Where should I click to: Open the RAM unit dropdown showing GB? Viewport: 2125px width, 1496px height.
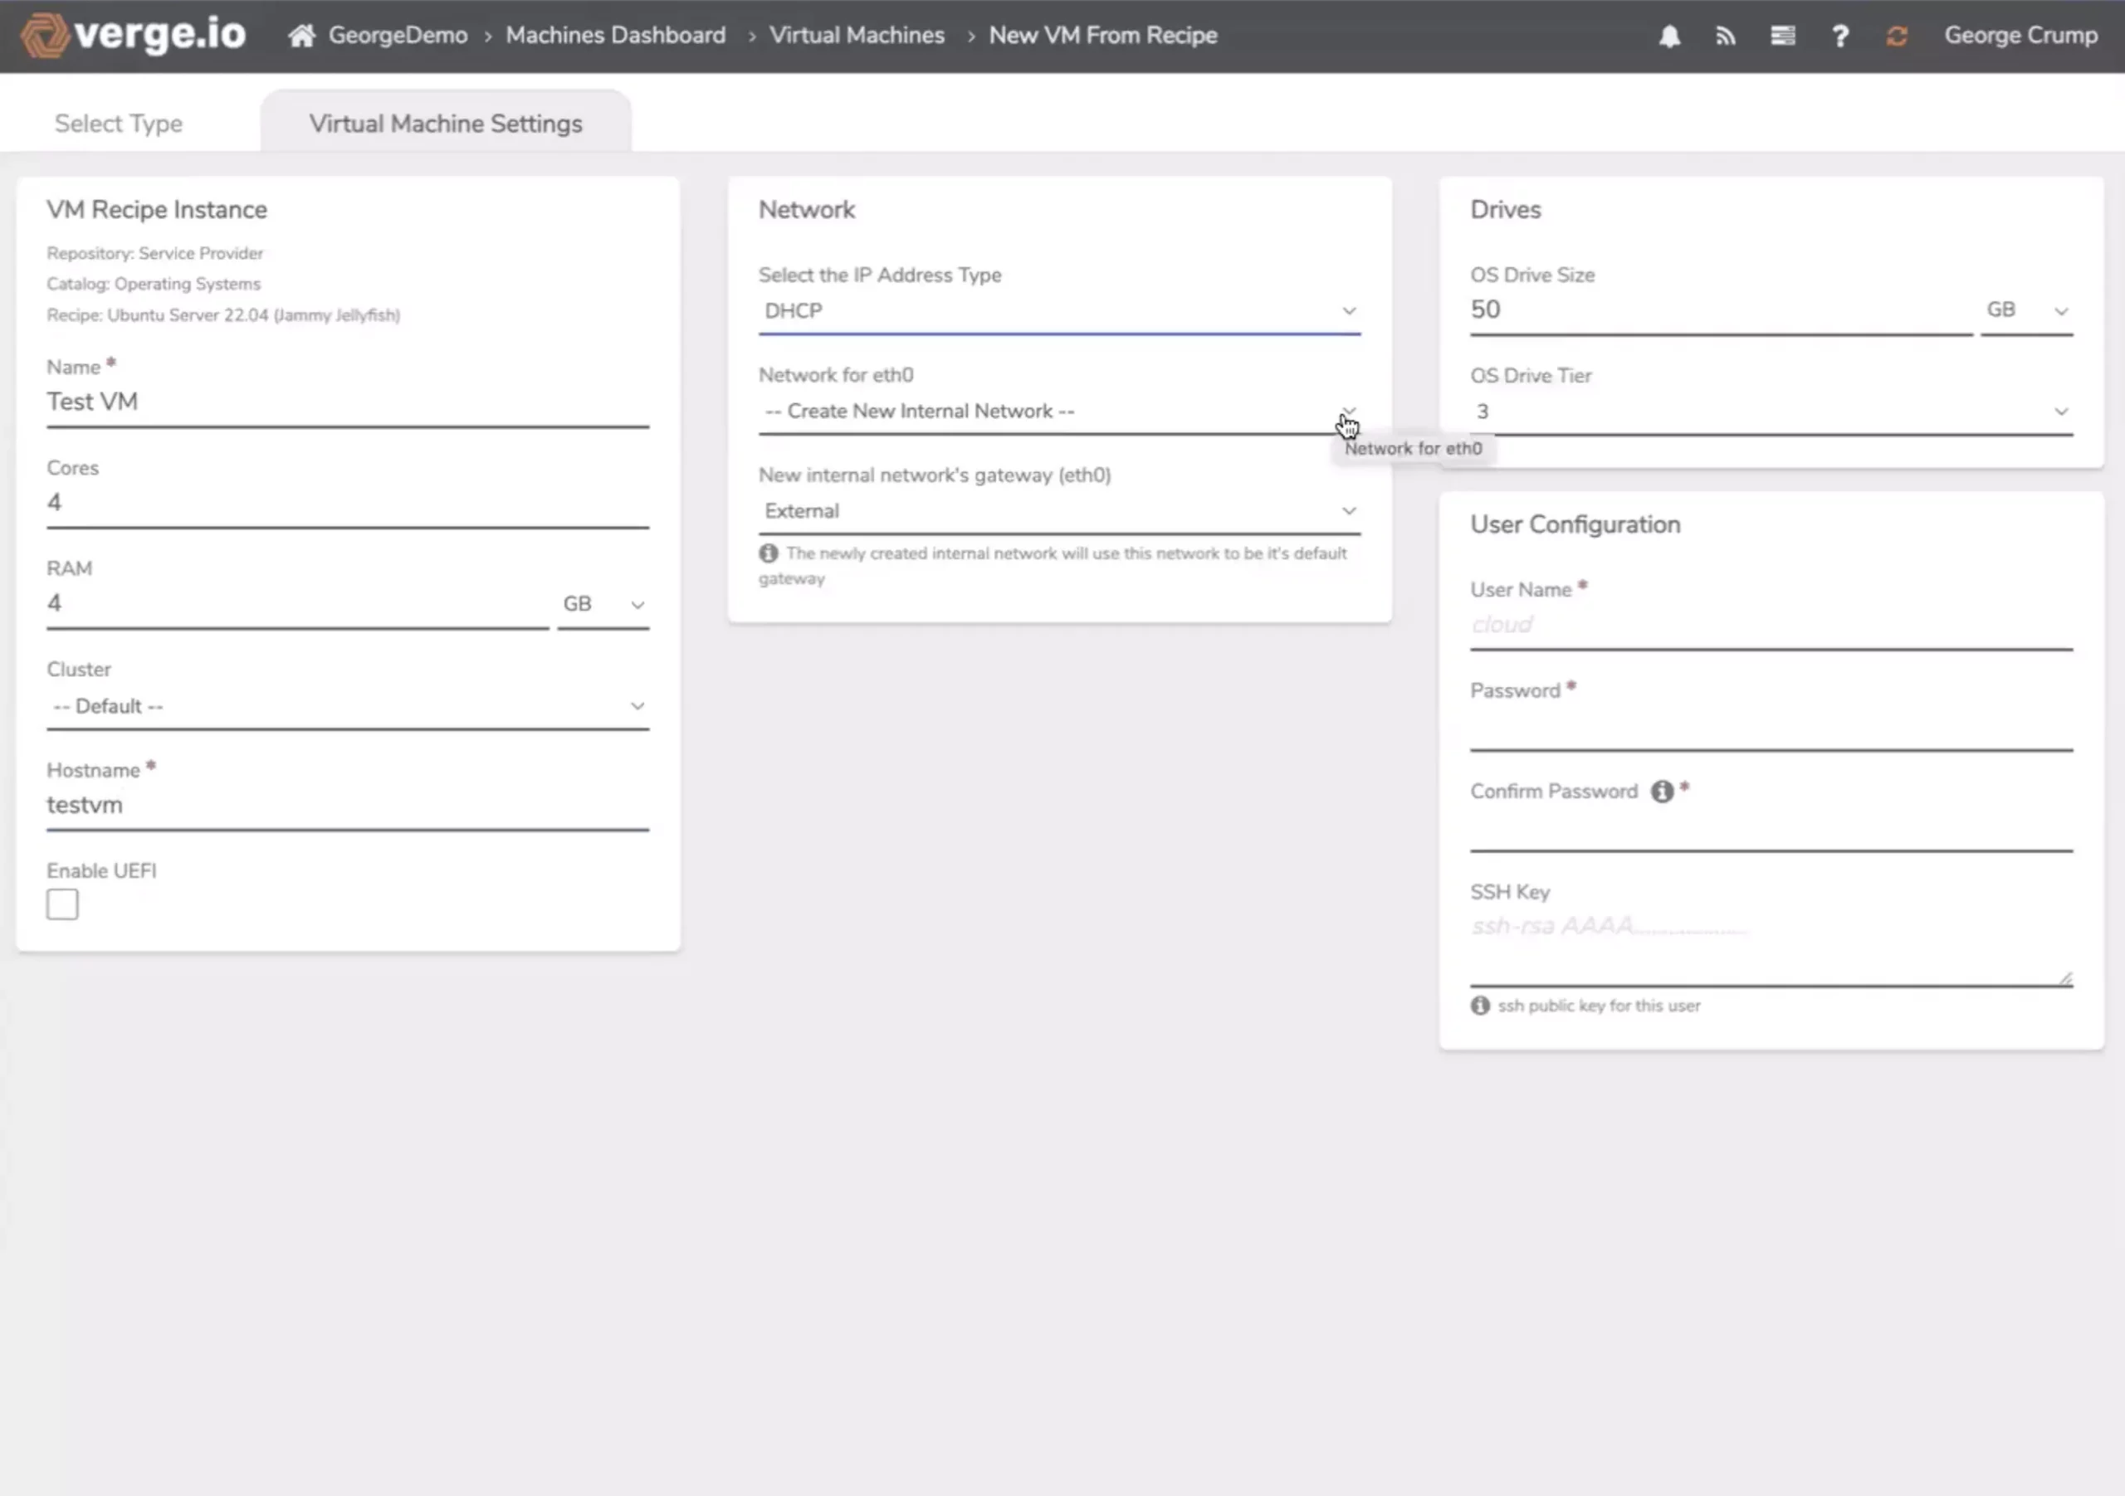click(x=603, y=604)
